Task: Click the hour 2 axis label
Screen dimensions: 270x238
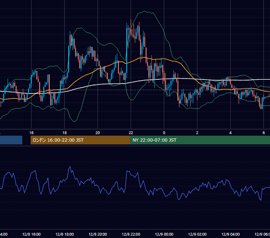Action: pos(197,133)
